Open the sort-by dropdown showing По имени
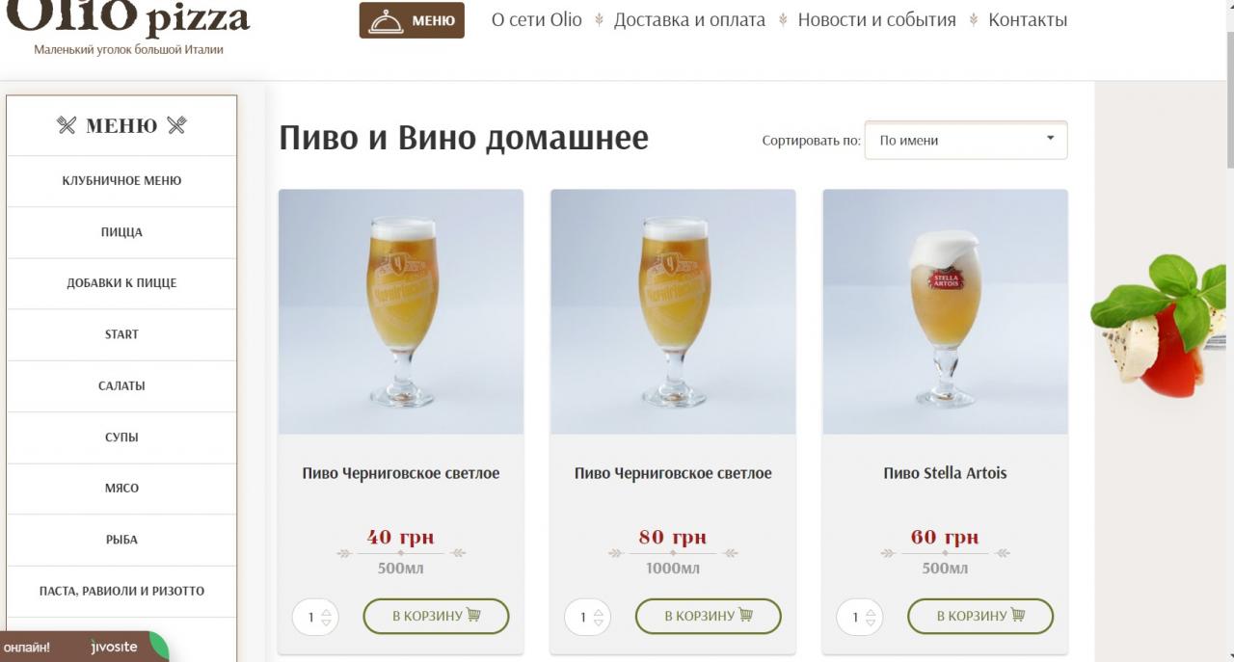This screenshot has height=662, width=1234. point(965,141)
